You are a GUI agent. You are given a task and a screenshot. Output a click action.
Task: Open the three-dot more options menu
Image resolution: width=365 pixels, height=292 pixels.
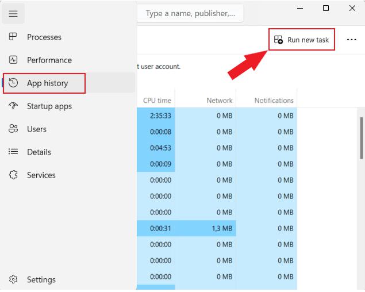[x=351, y=40]
